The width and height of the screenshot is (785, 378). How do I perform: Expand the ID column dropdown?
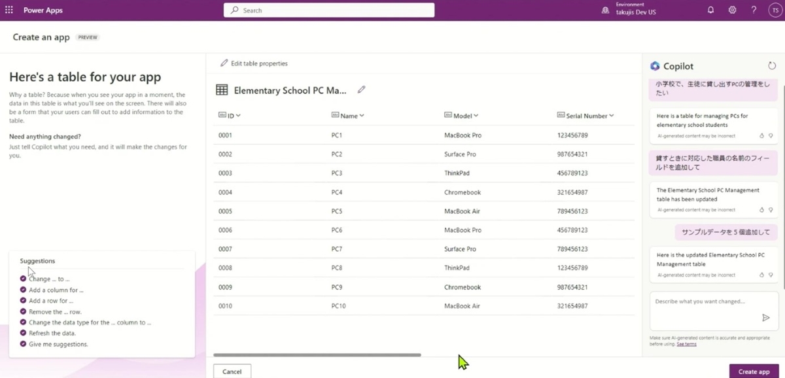[238, 116]
